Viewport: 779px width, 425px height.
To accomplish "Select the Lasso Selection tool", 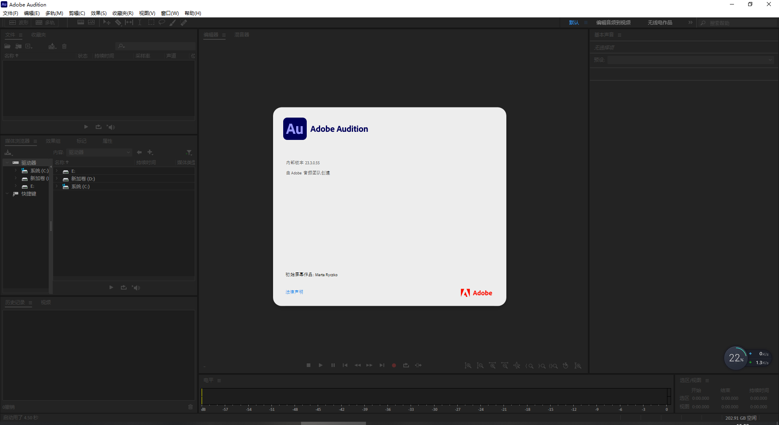I will pos(161,22).
